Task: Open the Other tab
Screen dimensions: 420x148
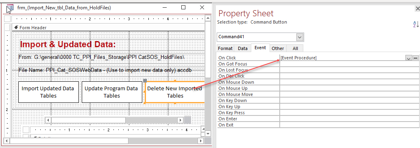Action: [x=278, y=48]
